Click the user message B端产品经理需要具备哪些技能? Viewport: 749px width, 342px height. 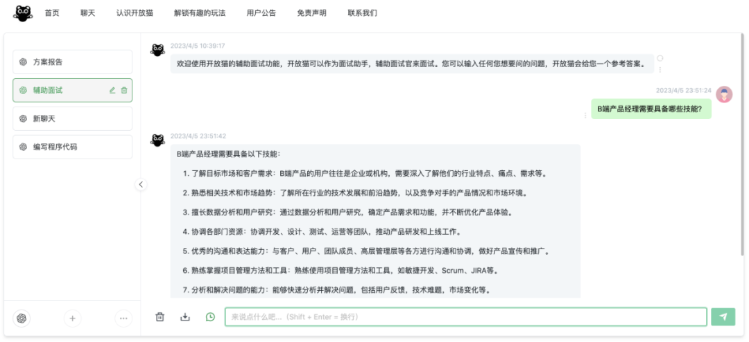(651, 109)
